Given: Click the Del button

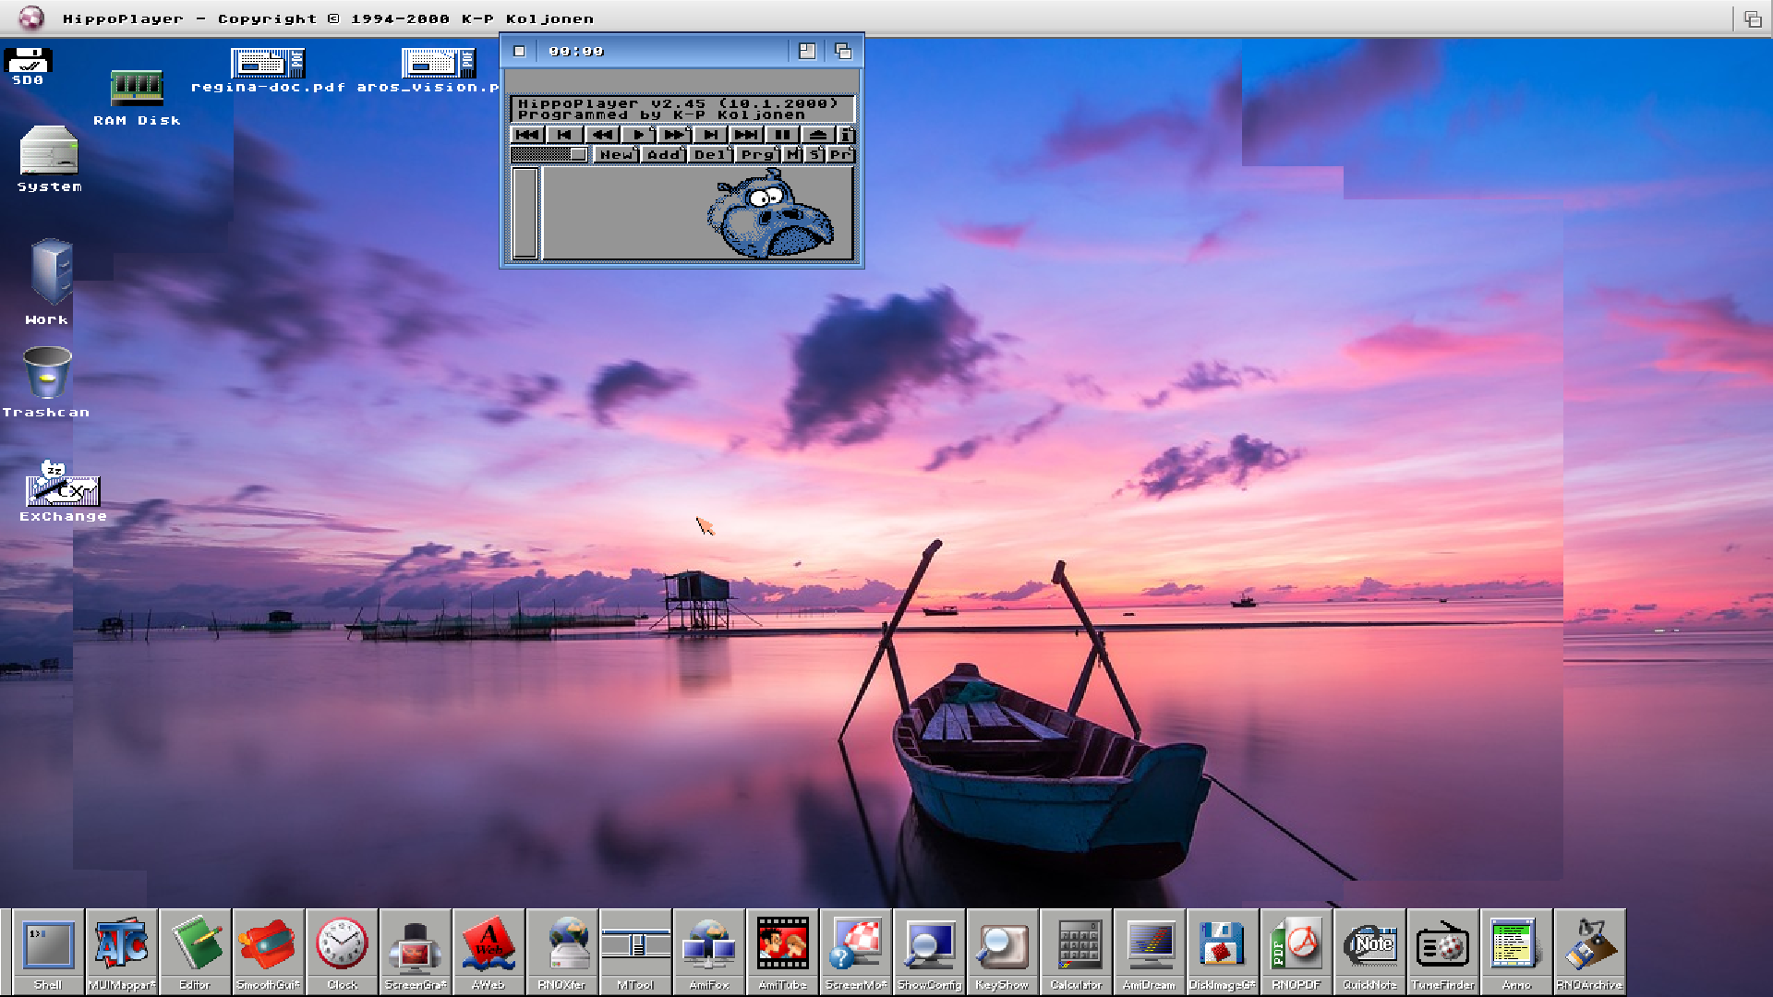Looking at the screenshot, I should (x=709, y=155).
